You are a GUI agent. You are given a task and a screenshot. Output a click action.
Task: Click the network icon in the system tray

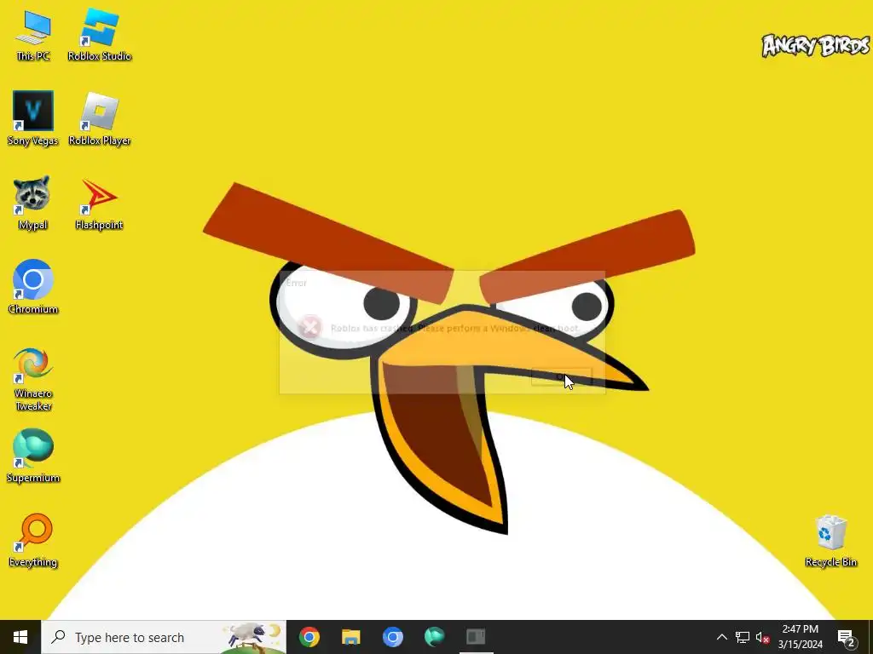[x=743, y=637]
